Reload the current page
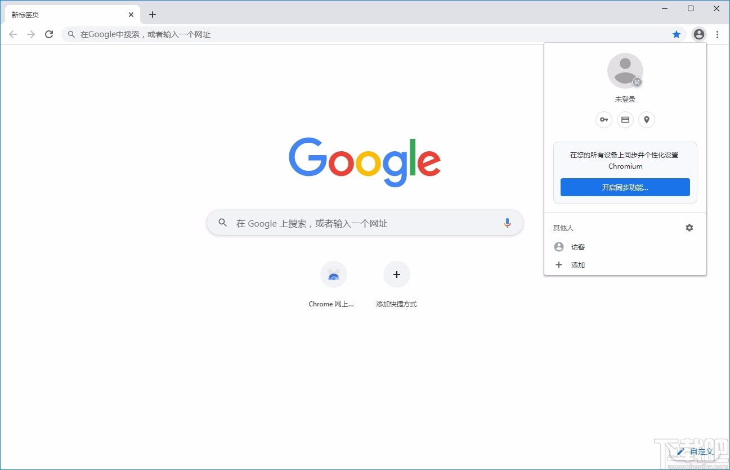Image resolution: width=730 pixels, height=470 pixels. [49, 34]
